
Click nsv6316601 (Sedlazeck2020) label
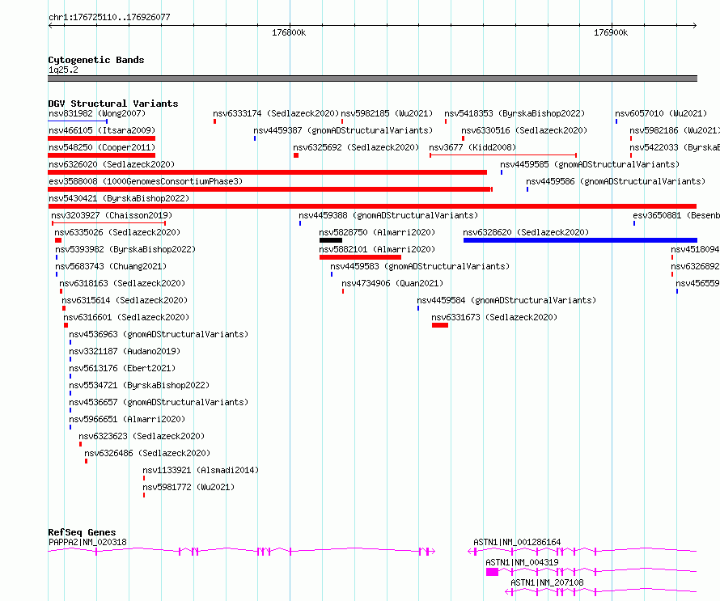pyautogui.click(x=126, y=317)
